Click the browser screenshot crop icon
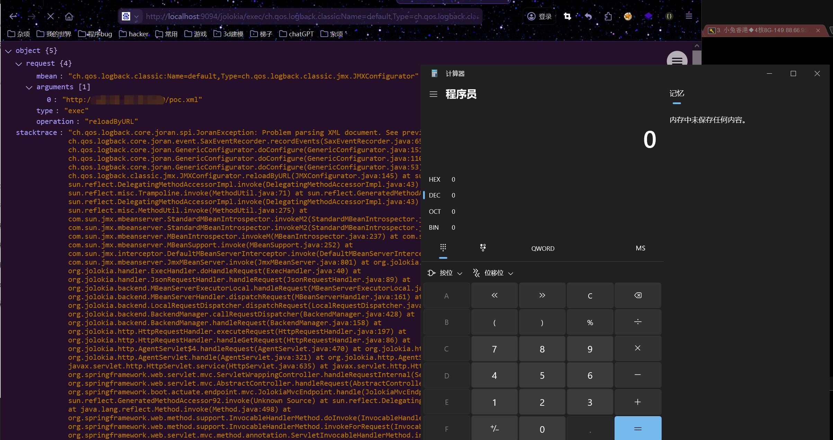Screen dimensions: 833x440 tap(567, 16)
